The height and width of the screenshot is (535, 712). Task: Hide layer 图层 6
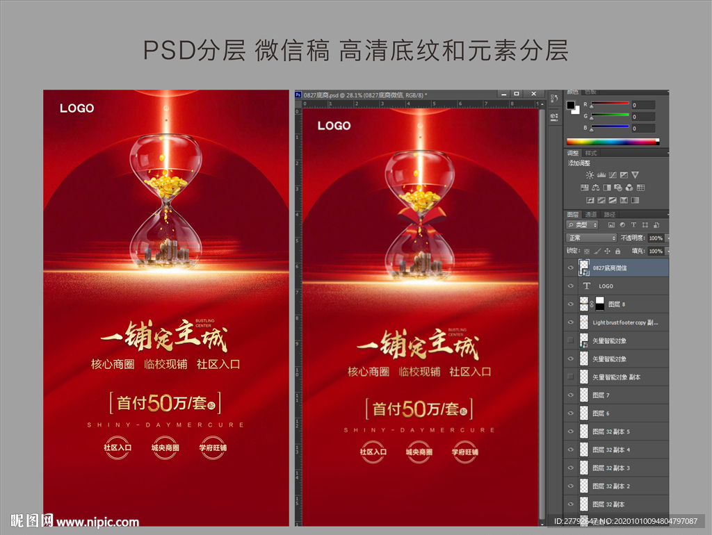[x=571, y=413]
